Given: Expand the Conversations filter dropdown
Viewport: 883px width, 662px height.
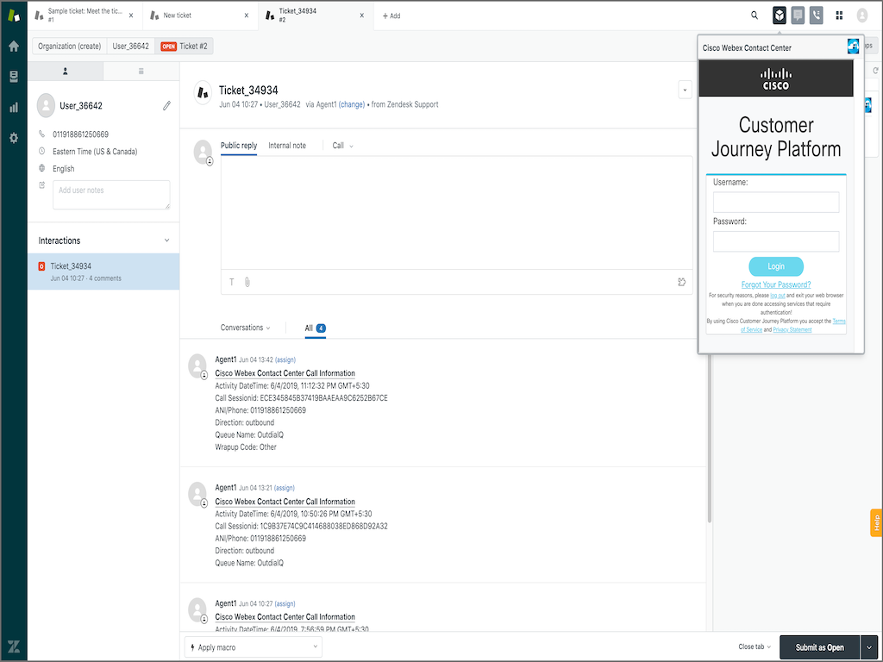Looking at the screenshot, I should tap(245, 328).
